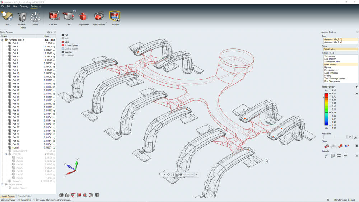Click the Plot callout button
The image size is (359, 202).
[x=345, y=156]
